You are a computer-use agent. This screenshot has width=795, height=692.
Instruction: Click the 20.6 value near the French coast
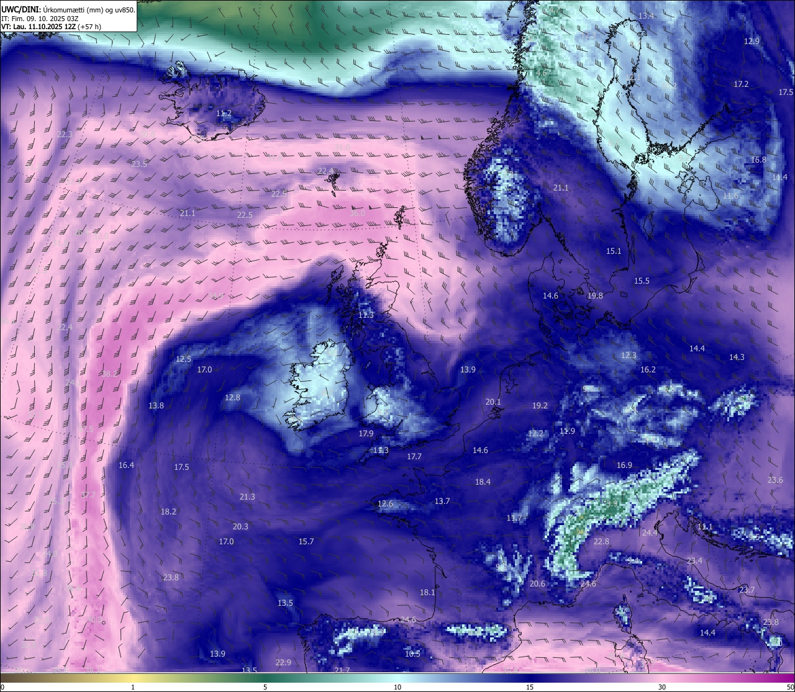click(537, 583)
